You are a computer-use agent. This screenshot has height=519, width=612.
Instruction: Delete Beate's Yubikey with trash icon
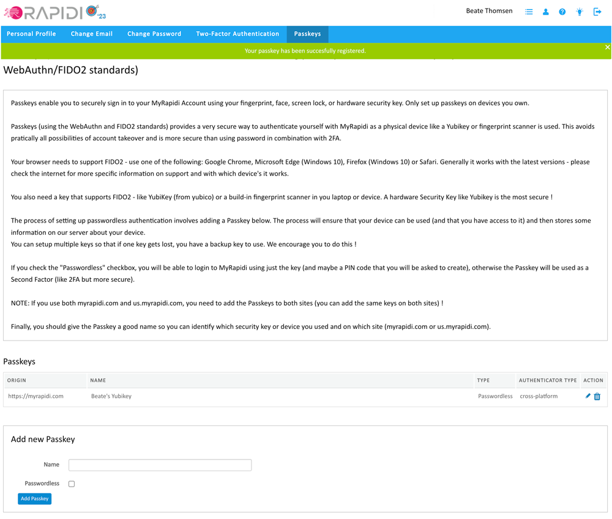pos(597,397)
